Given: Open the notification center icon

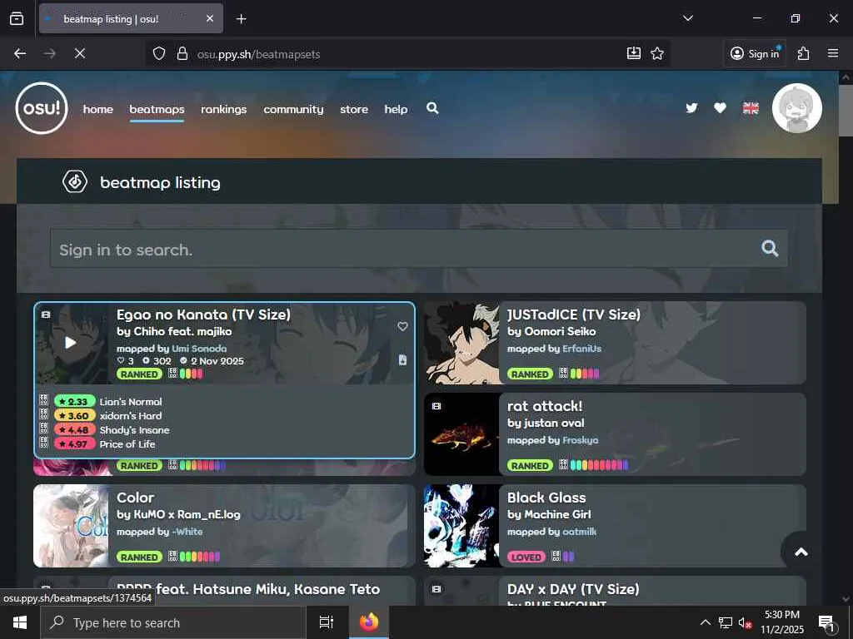Looking at the screenshot, I should (x=826, y=622).
